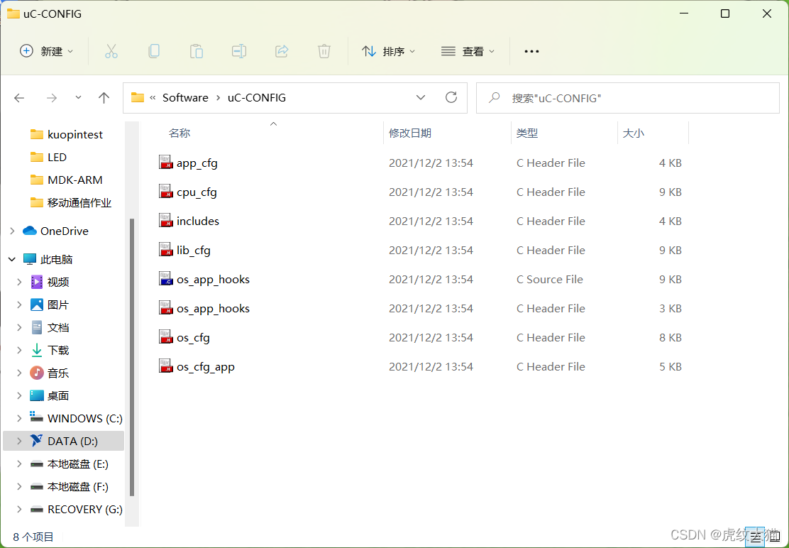Viewport: 789px width, 548px height.
Task: Click the Paste clipboard icon
Action: click(197, 51)
